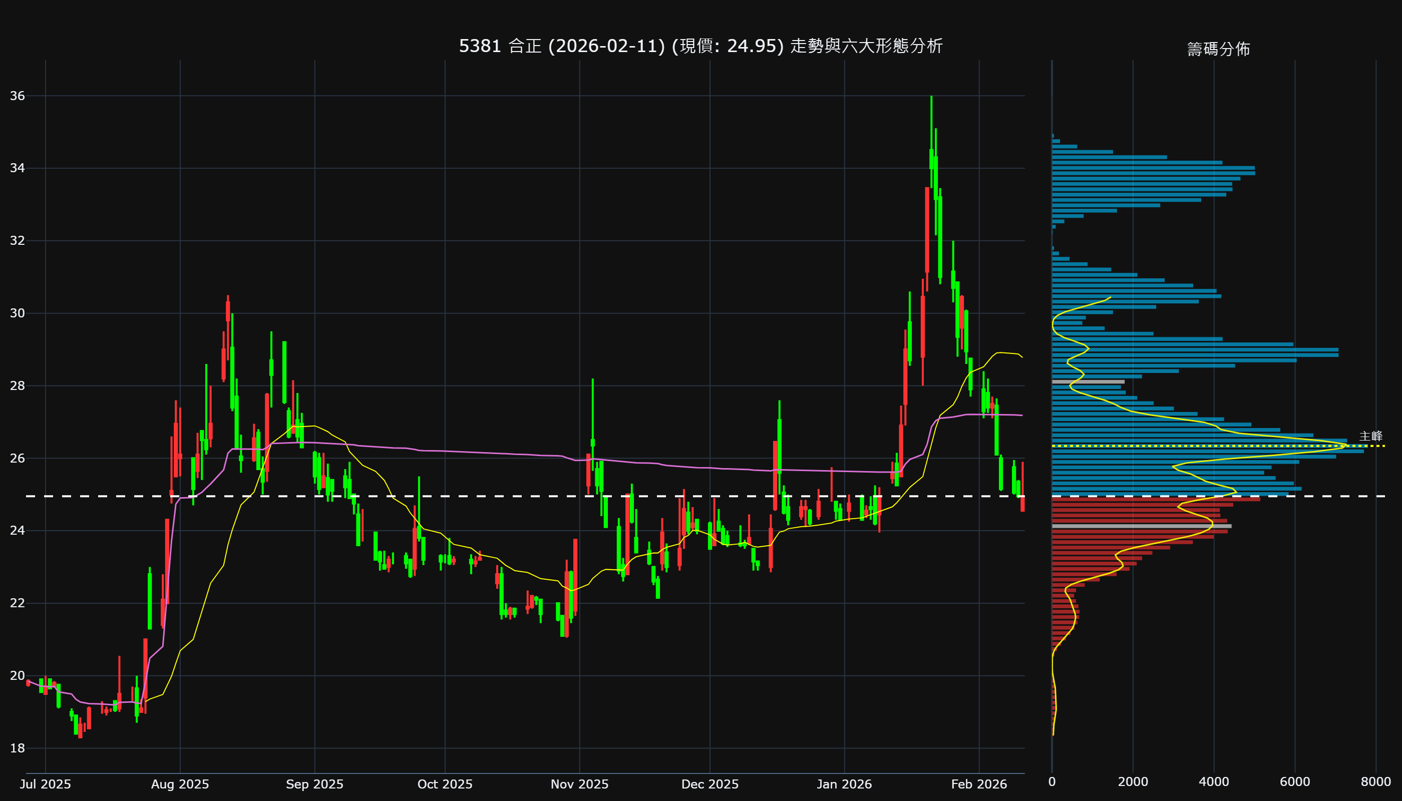Click the 4000 volume axis label
The width and height of the screenshot is (1402, 801).
point(1214,782)
